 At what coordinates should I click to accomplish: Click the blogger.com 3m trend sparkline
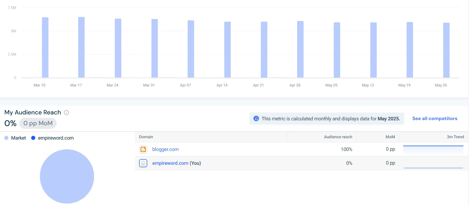[x=433, y=149]
